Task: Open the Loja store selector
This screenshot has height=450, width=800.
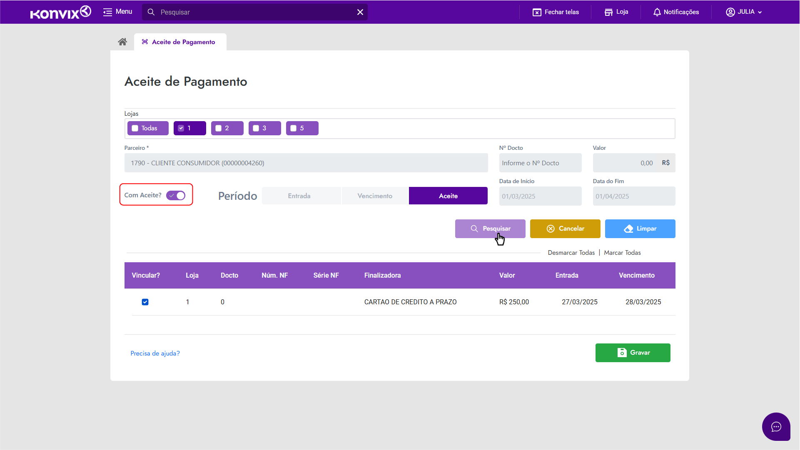Action: click(616, 12)
